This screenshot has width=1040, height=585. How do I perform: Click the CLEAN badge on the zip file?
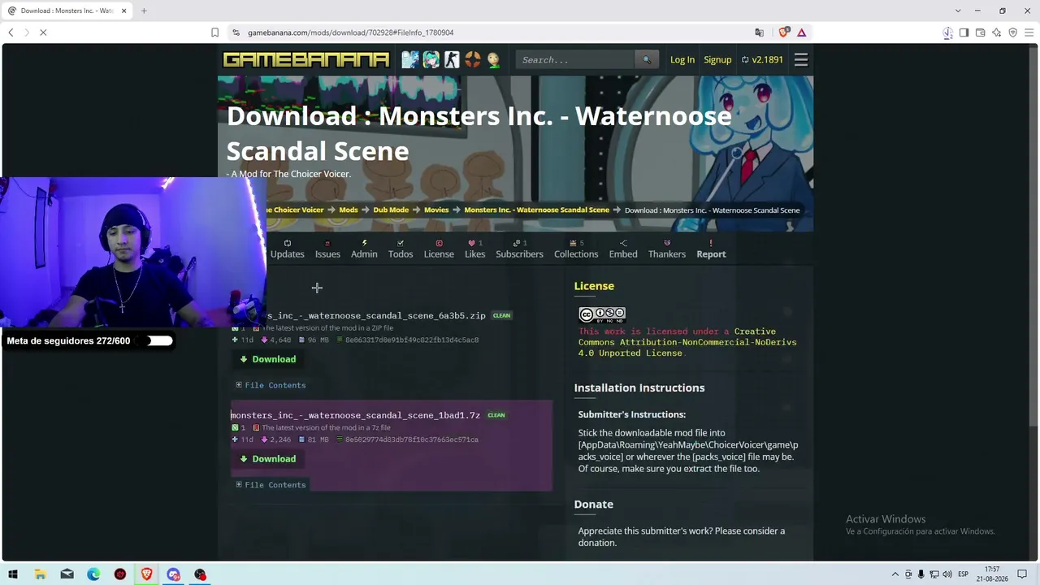[x=501, y=315]
